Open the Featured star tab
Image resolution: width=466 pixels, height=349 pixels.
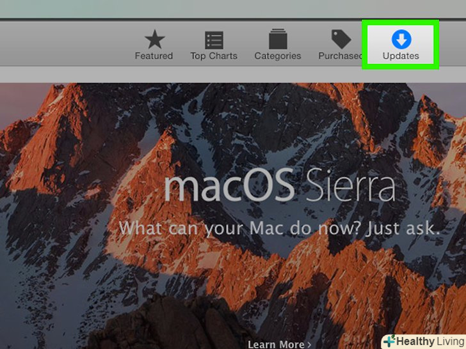154,45
